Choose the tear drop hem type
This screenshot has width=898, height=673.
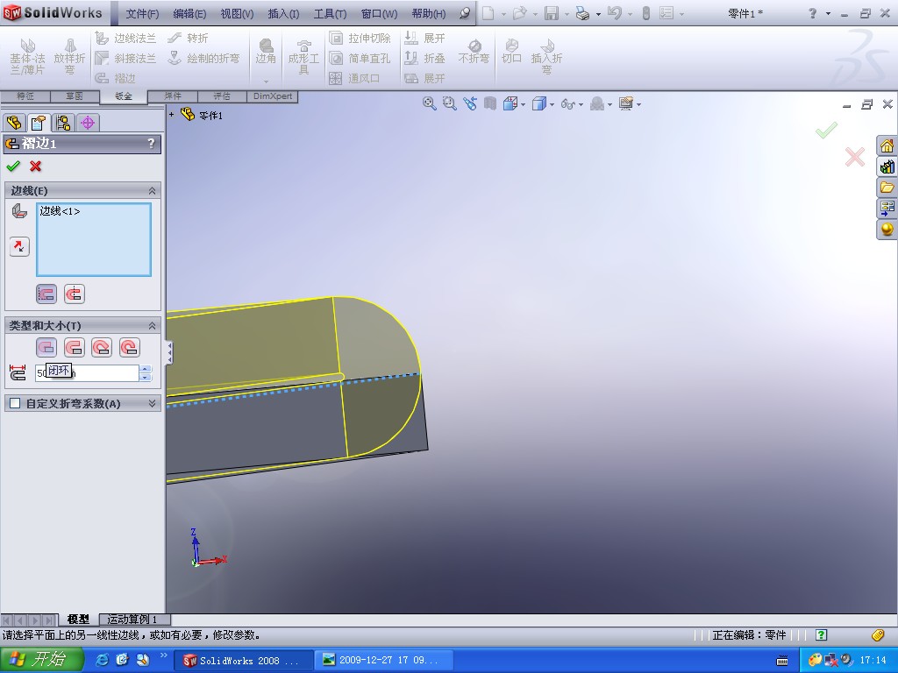click(x=102, y=347)
